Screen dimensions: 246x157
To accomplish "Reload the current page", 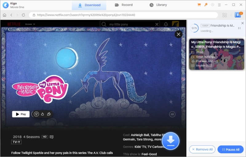I will (x=24, y=15).
